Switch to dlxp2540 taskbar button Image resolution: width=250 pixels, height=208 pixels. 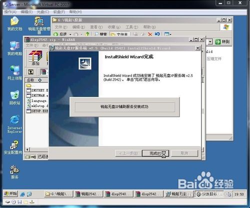coord(118,194)
